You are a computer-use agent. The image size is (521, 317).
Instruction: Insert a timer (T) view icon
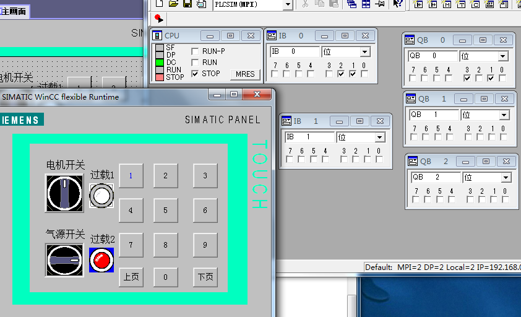tap(461, 4)
